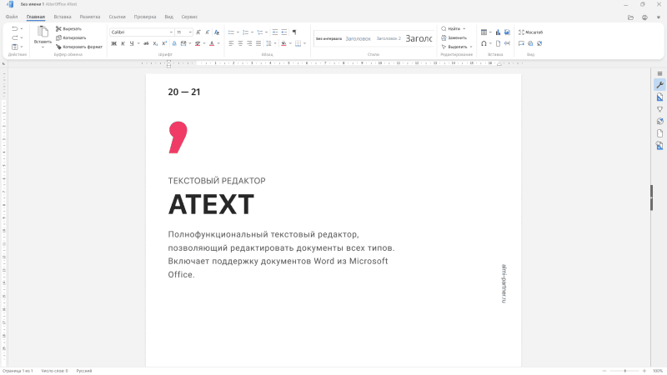
Task: Open Файл menu
Action: 12,17
